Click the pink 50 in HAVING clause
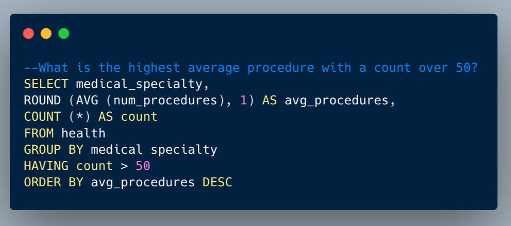 click(x=143, y=166)
